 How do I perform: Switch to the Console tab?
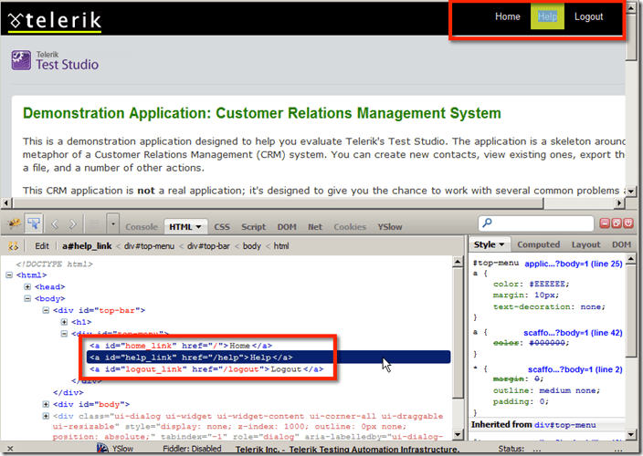[x=142, y=226]
